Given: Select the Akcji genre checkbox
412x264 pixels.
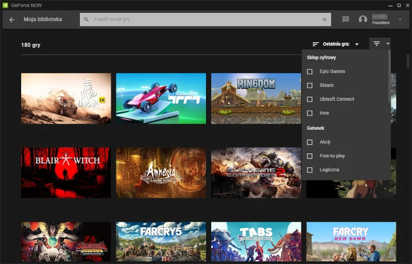Looking at the screenshot, I should coord(310,142).
